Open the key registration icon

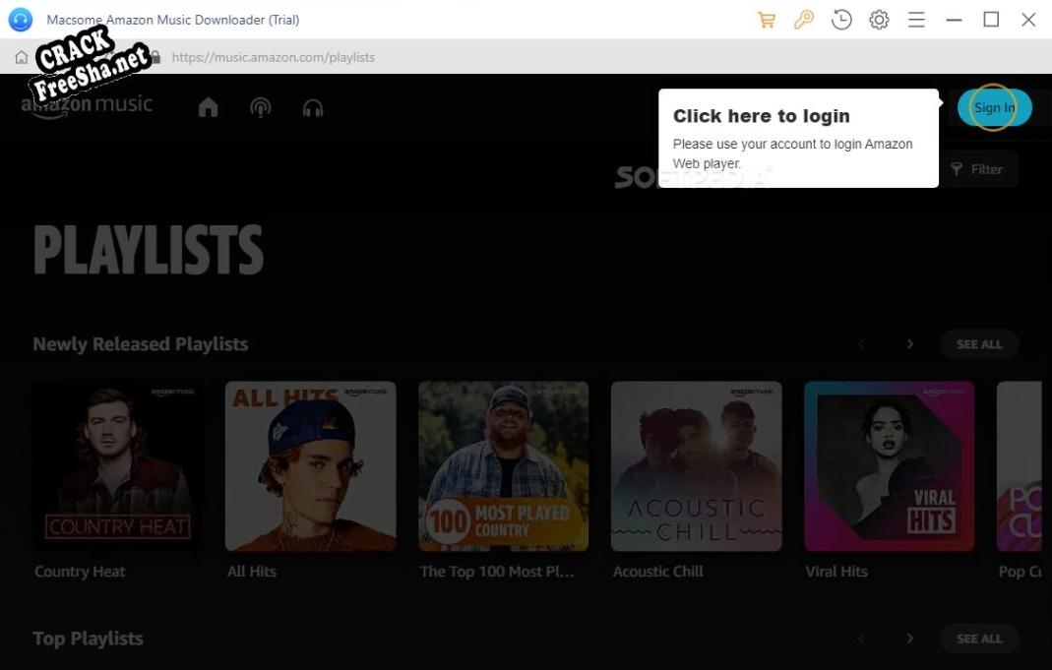[804, 20]
